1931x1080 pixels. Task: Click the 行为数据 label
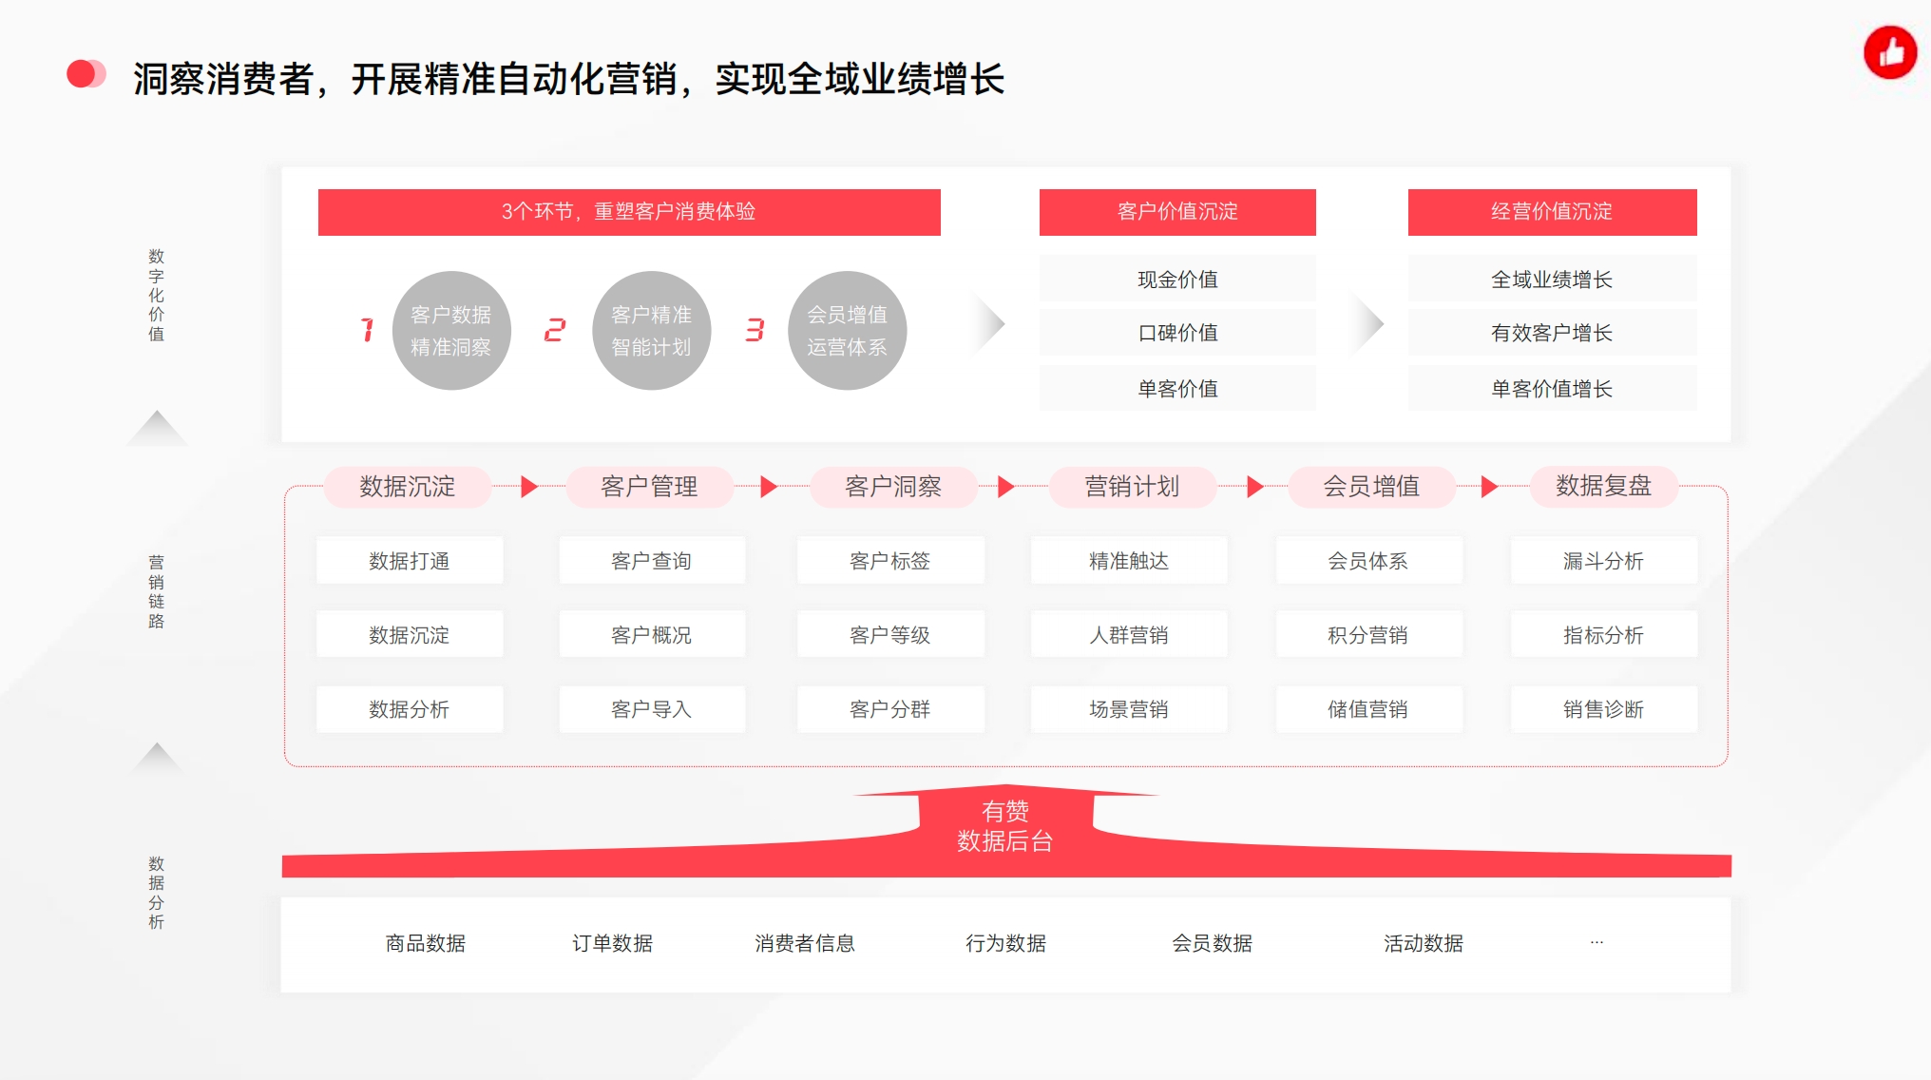point(1006,943)
